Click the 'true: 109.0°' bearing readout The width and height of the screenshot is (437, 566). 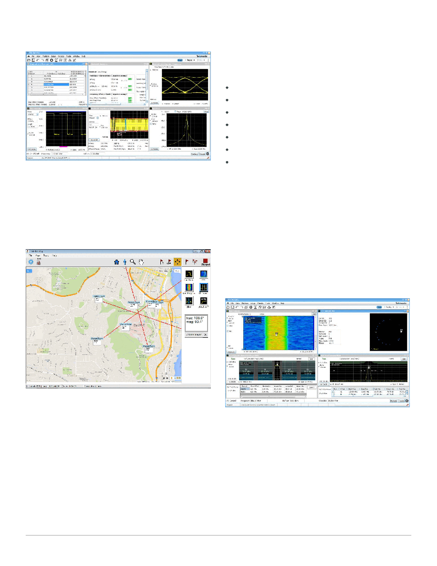pos(195,318)
